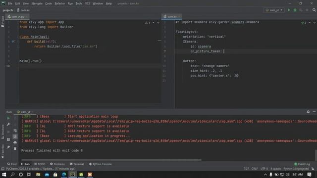Open Windows Start menu

point(4,175)
